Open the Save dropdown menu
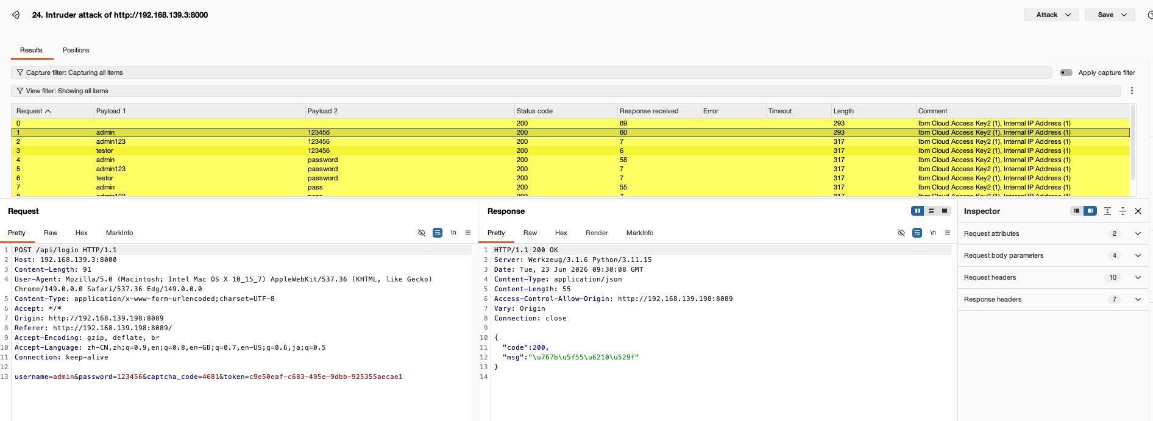1153x421 pixels. tap(1110, 15)
